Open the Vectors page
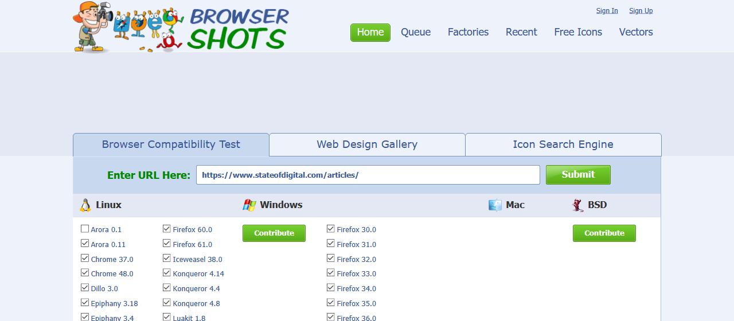The image size is (734, 321). coord(636,32)
